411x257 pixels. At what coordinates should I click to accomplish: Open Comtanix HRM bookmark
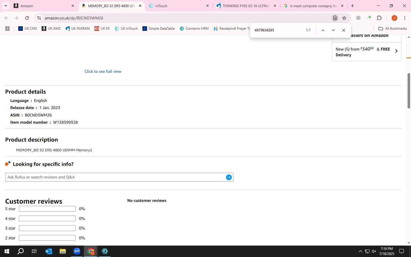[194, 29]
